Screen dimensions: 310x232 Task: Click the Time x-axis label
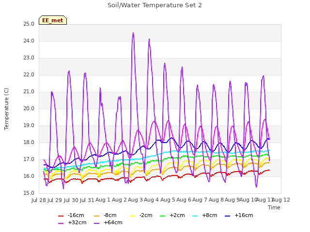[274, 207]
